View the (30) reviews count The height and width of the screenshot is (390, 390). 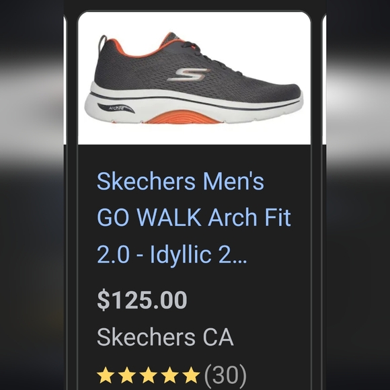tap(225, 375)
